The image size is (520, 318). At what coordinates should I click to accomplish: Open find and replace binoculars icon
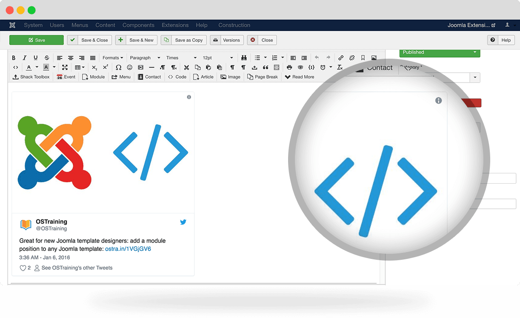click(x=244, y=57)
